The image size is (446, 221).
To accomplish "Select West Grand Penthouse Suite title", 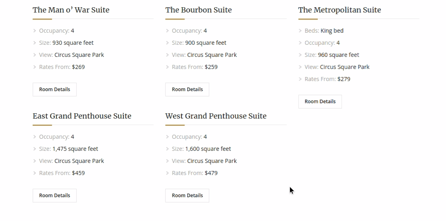I will coord(216,116).
